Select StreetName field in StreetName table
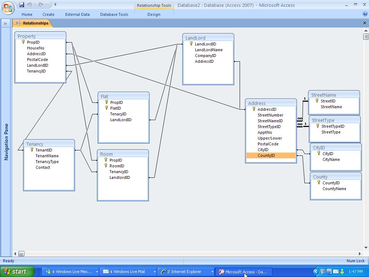Viewport: 369px width, 277px height. point(331,107)
